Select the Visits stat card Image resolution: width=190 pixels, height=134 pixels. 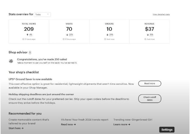[x=69, y=31]
